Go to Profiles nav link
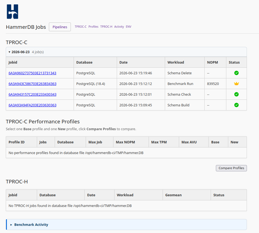 tap(93, 27)
